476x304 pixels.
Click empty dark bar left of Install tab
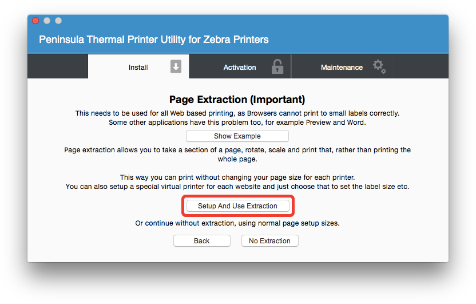coord(57,66)
